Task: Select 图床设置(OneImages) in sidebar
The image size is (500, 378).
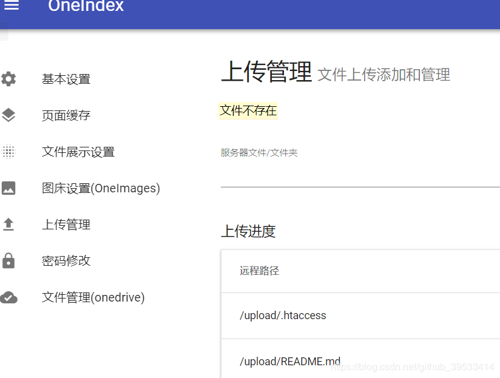Action: tap(101, 188)
